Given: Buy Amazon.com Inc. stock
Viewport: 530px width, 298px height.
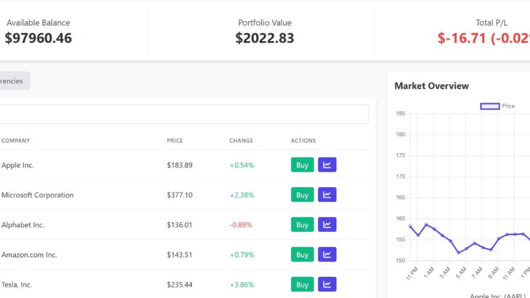Looking at the screenshot, I should [x=302, y=255].
